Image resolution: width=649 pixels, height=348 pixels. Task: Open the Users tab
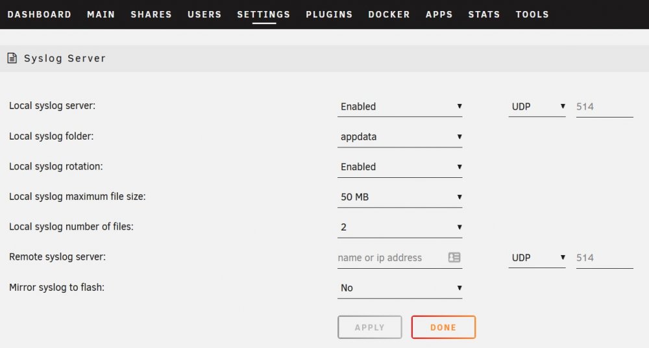[204, 14]
